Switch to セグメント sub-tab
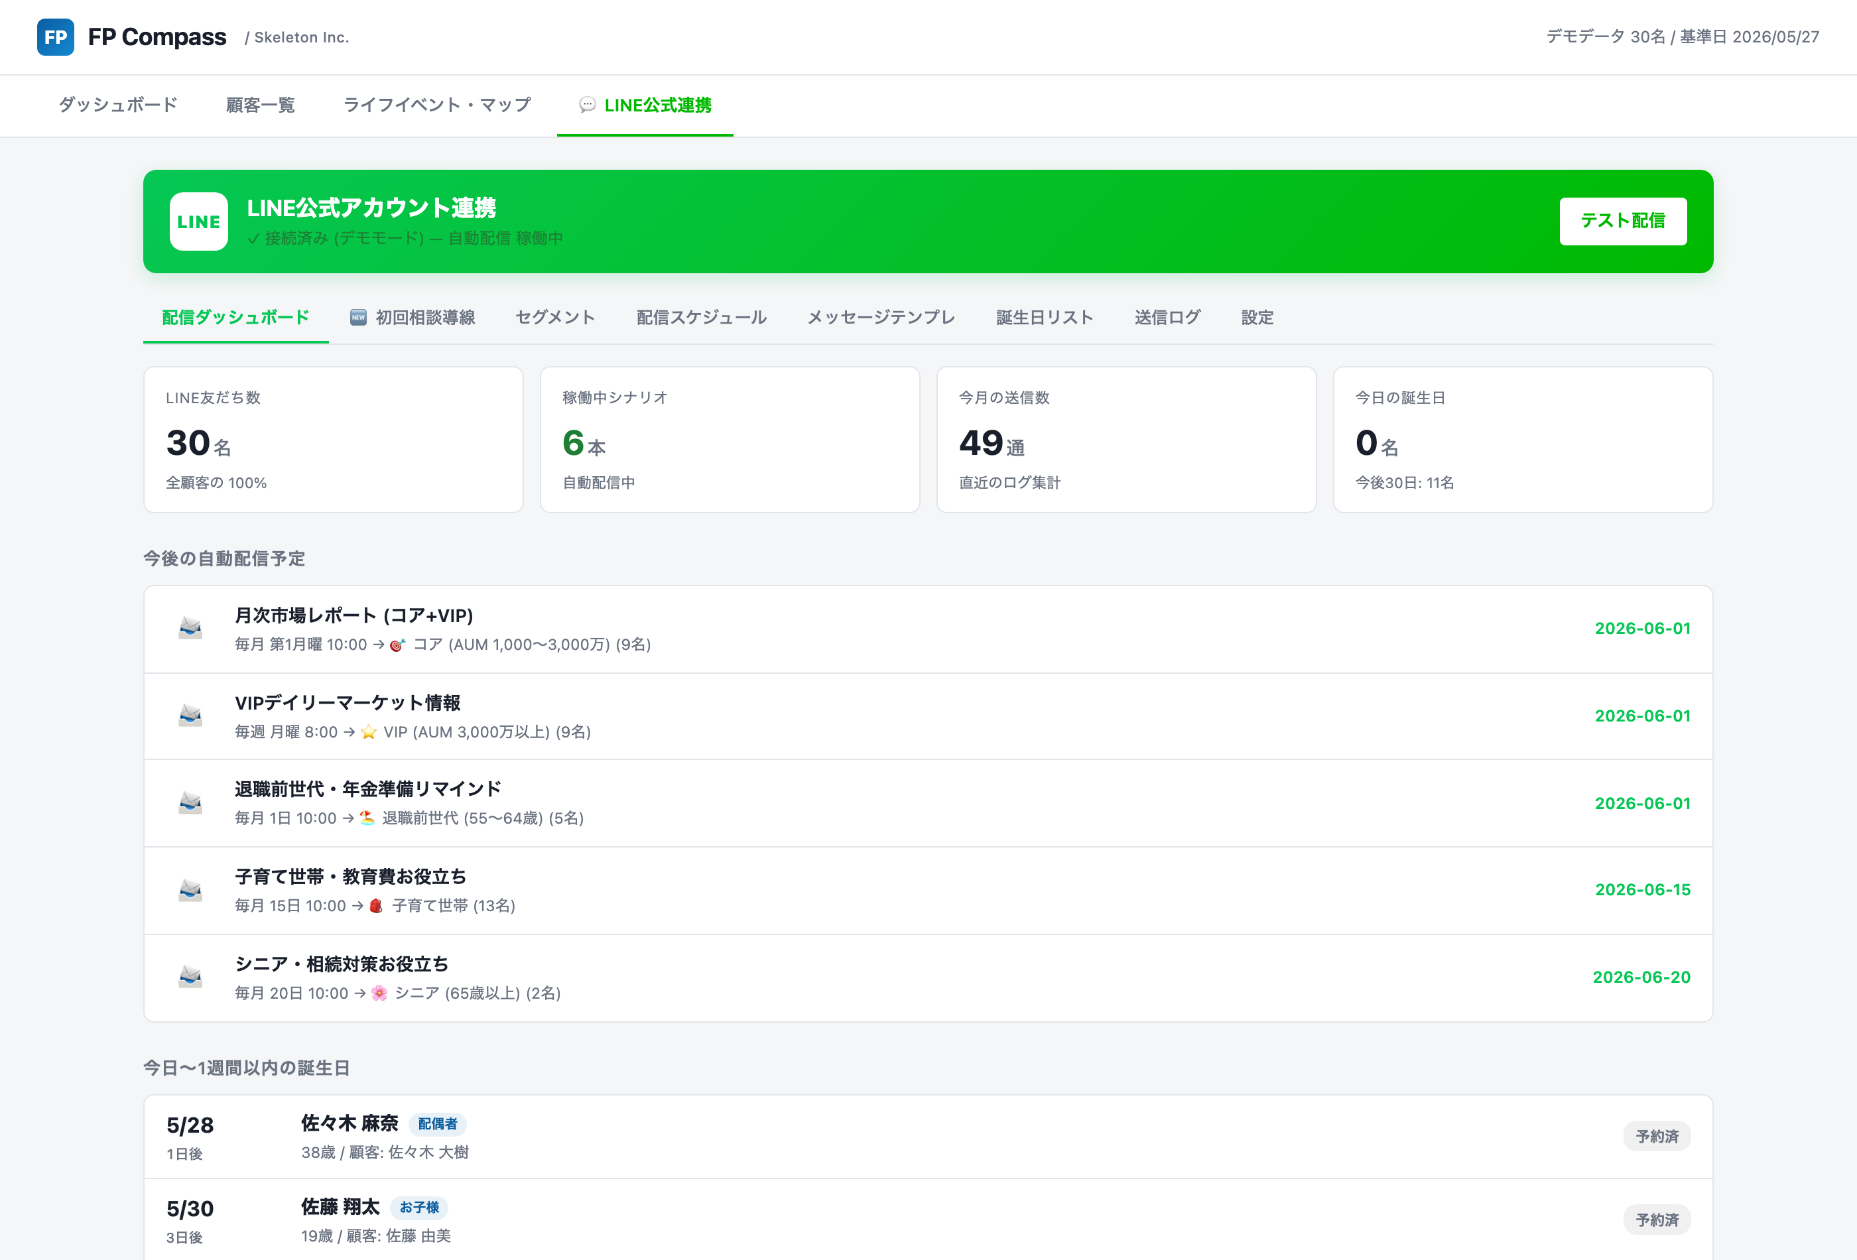The height and width of the screenshot is (1260, 1857). (555, 317)
